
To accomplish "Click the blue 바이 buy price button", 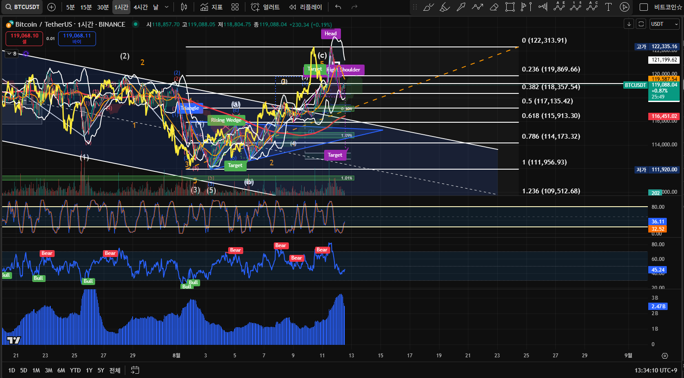I will tap(77, 38).
